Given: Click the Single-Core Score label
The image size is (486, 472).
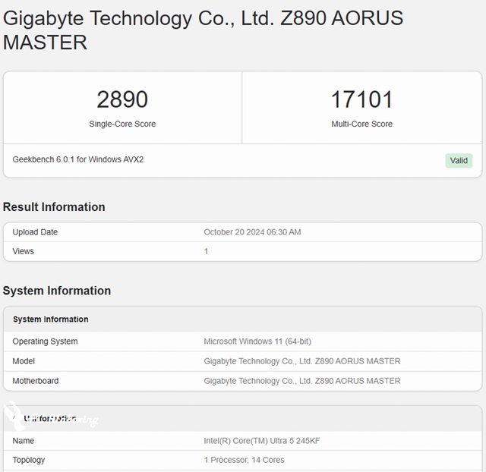Looking at the screenshot, I should coord(122,124).
